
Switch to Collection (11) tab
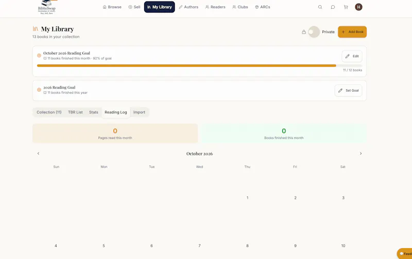click(x=49, y=112)
